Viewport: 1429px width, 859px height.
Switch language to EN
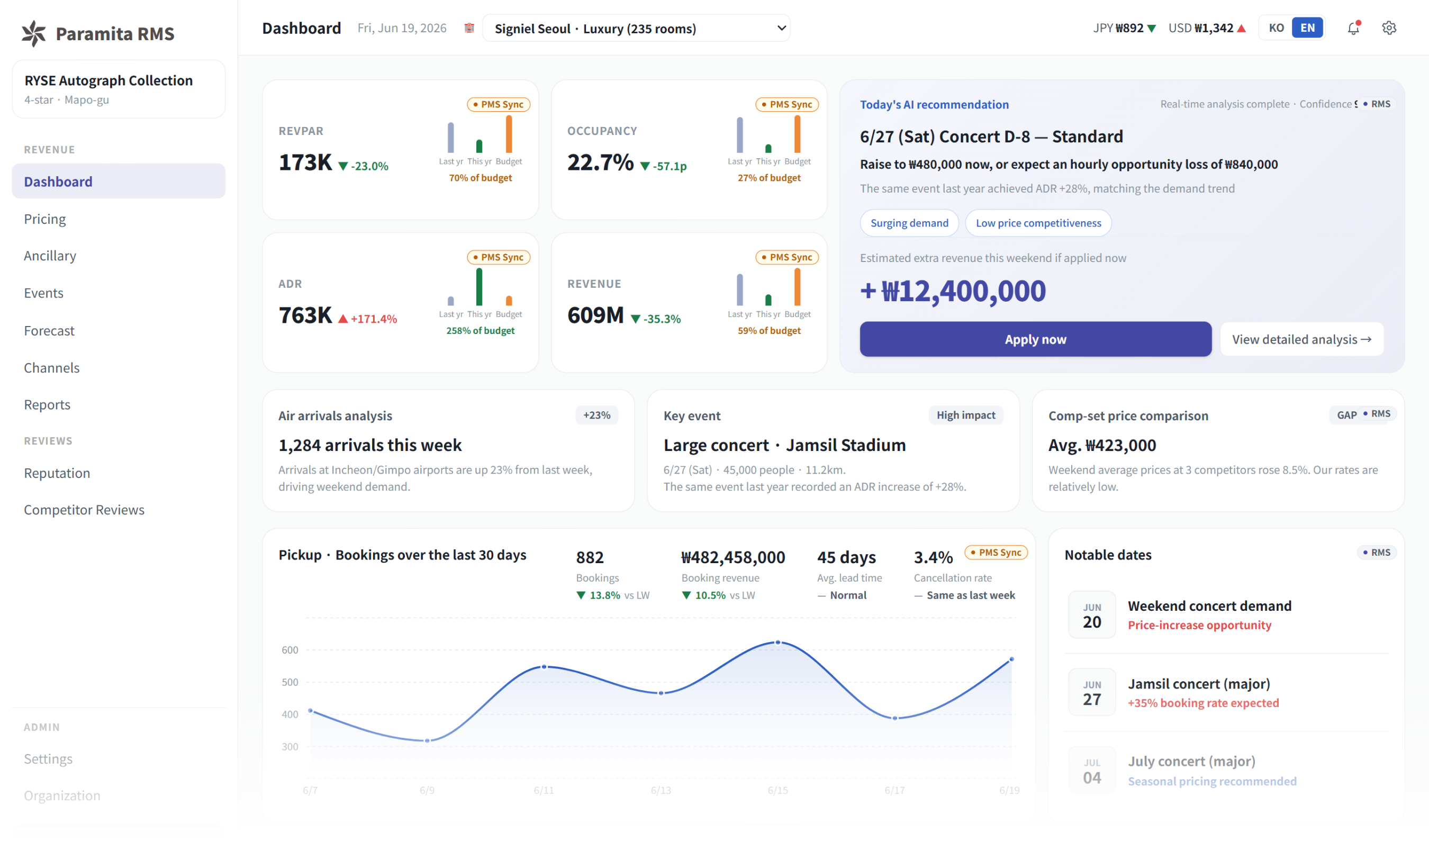1307,28
